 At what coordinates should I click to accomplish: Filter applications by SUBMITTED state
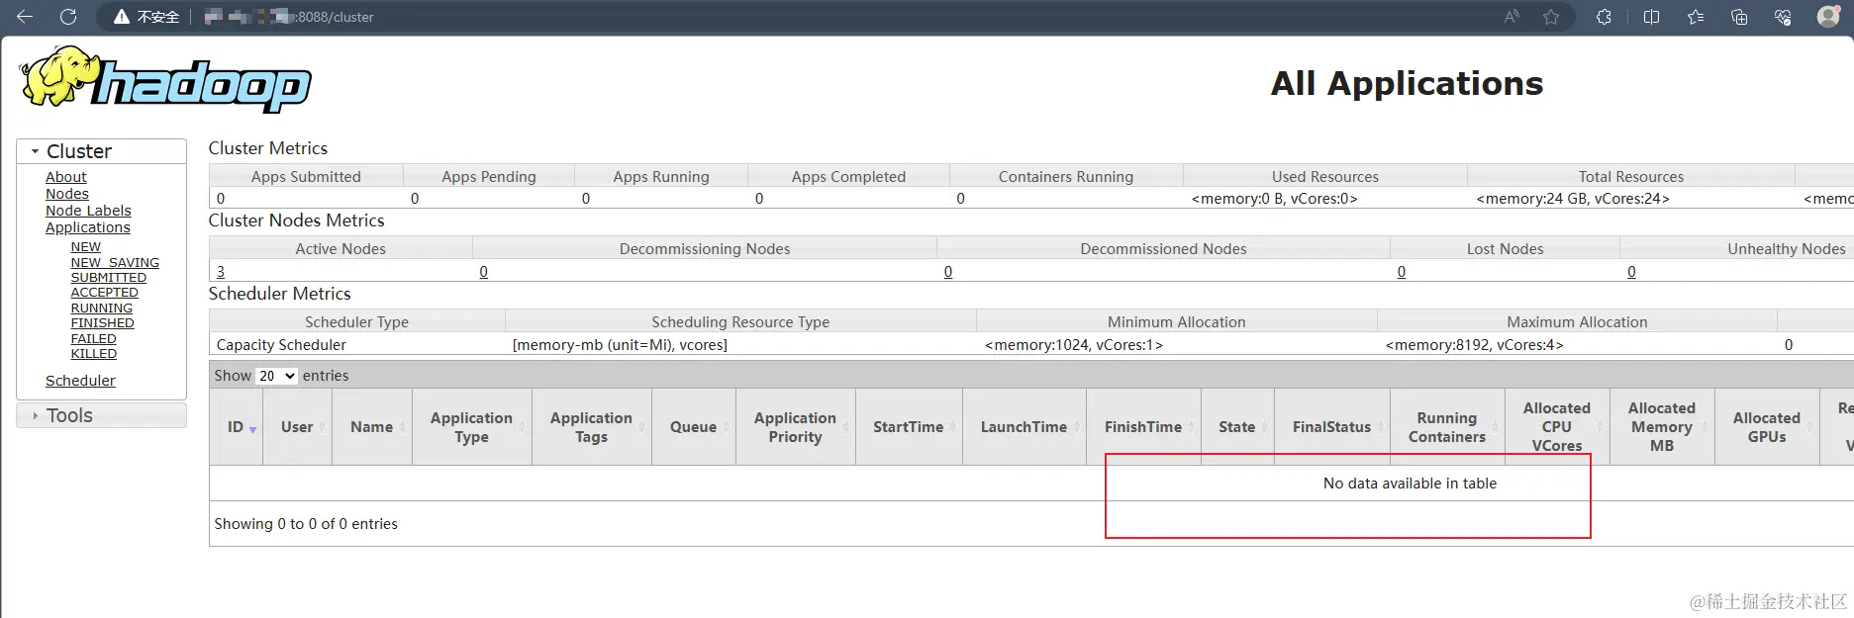click(x=109, y=278)
